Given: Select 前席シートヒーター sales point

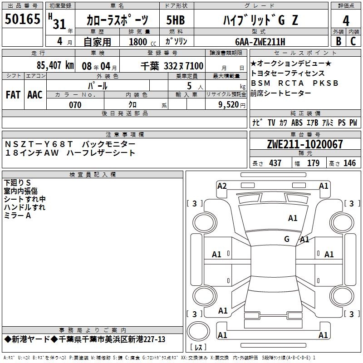Looking at the screenshot, I should tap(280, 93).
